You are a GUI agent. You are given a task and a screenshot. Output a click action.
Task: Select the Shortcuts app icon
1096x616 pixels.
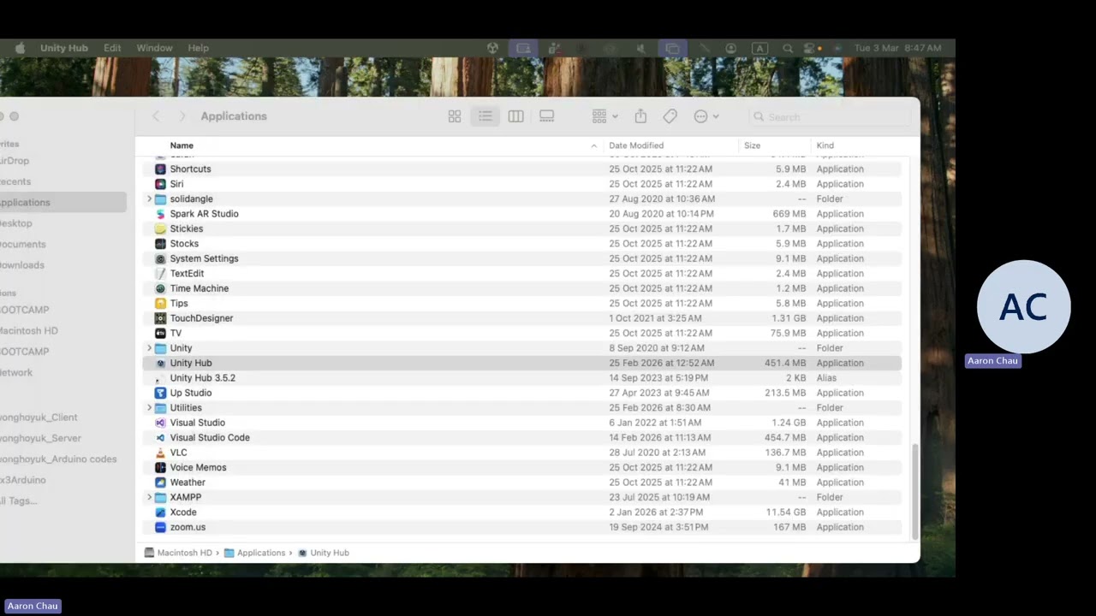pyautogui.click(x=160, y=169)
